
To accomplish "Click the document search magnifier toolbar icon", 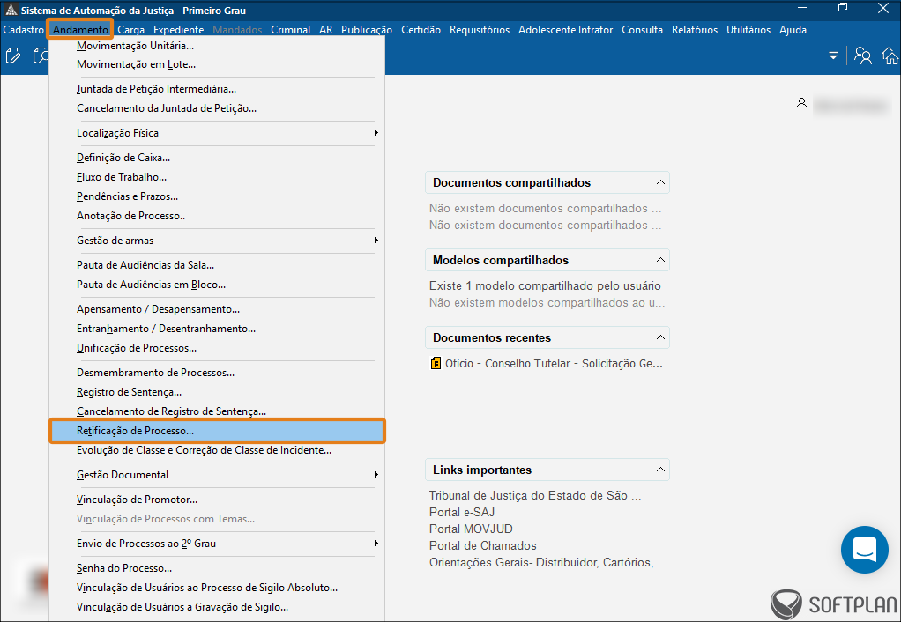I will [x=41, y=56].
